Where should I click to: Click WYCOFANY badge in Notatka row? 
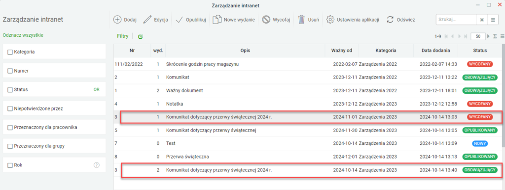tap(480, 104)
